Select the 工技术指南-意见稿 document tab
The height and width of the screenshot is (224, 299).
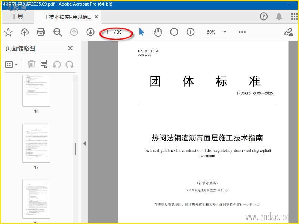[x=68, y=17]
